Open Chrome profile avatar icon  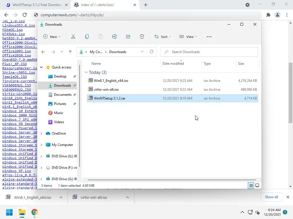click(x=278, y=15)
